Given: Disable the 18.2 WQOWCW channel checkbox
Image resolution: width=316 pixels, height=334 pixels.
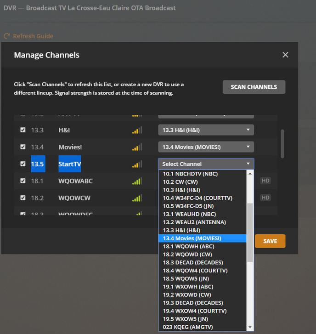Looking at the screenshot, I should pyautogui.click(x=23, y=198).
